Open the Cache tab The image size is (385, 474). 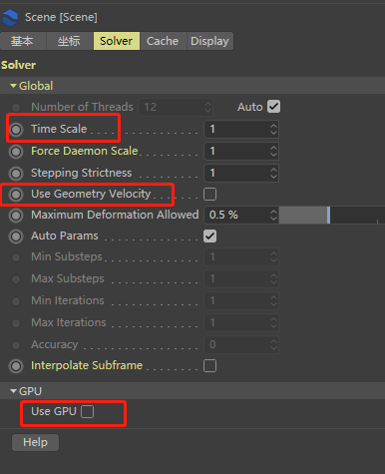click(163, 41)
